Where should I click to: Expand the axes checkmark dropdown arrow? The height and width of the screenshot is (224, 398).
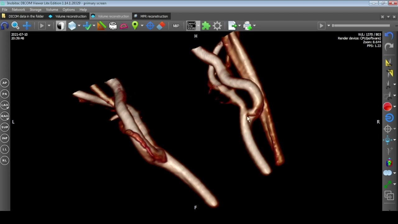94,26
